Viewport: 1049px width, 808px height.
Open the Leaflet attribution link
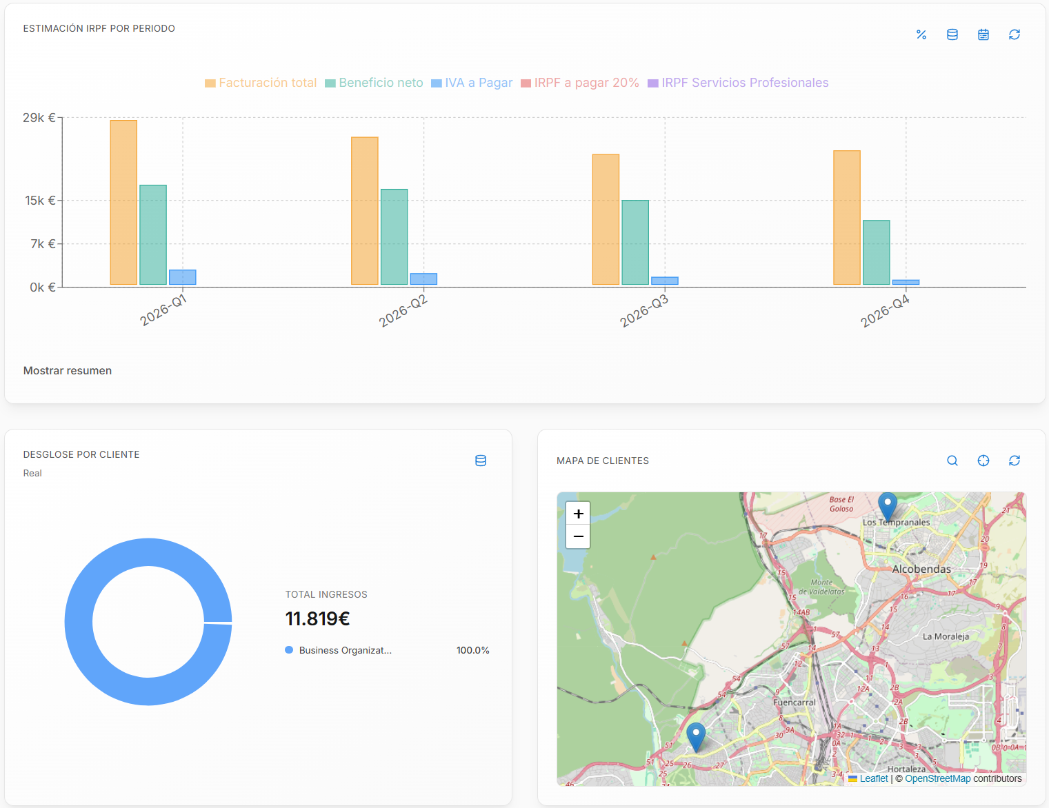[874, 778]
